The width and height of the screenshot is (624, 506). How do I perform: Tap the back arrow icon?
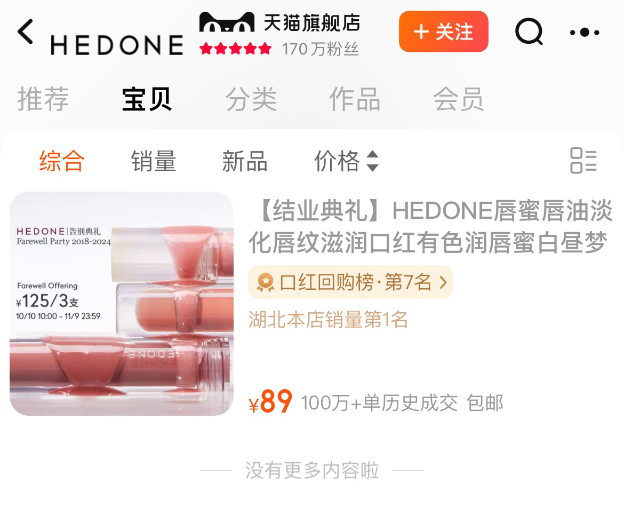pos(25,31)
